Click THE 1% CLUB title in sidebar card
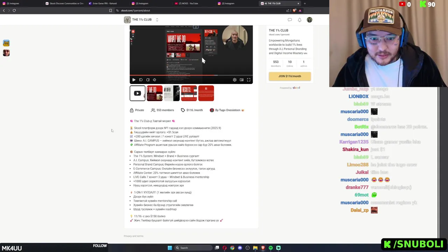This screenshot has height=252, width=448. click(x=278, y=30)
